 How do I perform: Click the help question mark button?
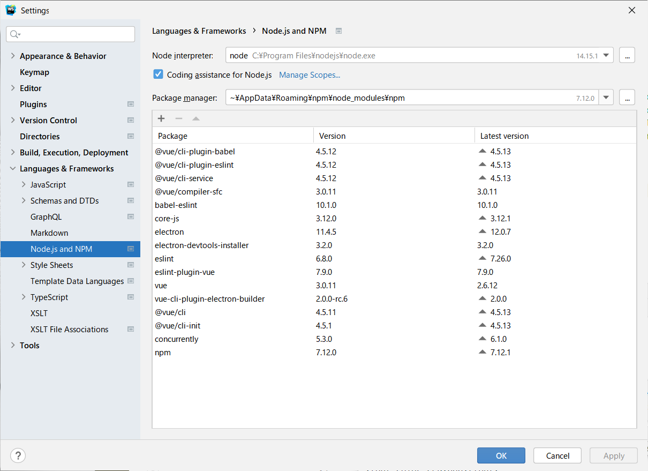click(x=18, y=455)
